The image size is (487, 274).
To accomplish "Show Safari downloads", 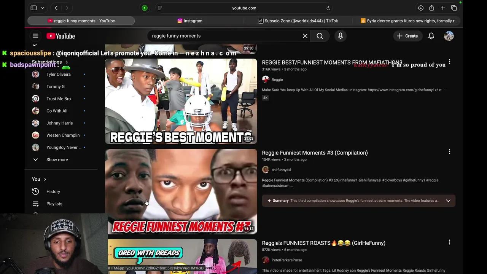I will (x=421, y=8).
